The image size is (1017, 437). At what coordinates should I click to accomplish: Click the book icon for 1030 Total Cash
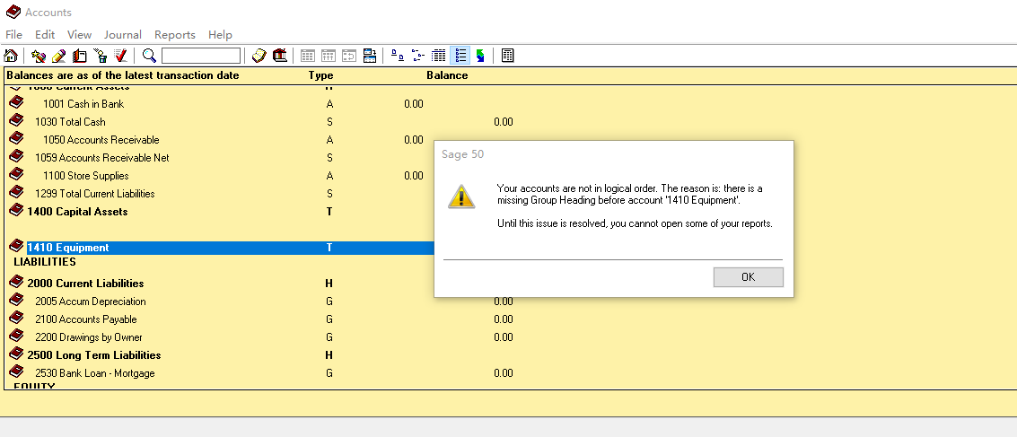tap(16, 120)
